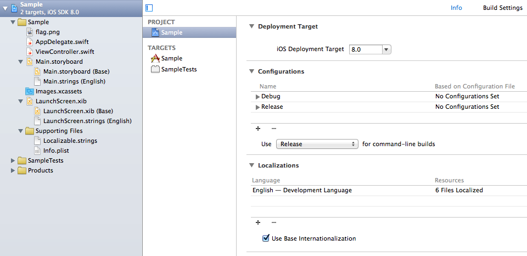Click the flag.png image file icon
Viewport: 527px width, 256px height.
coord(30,32)
